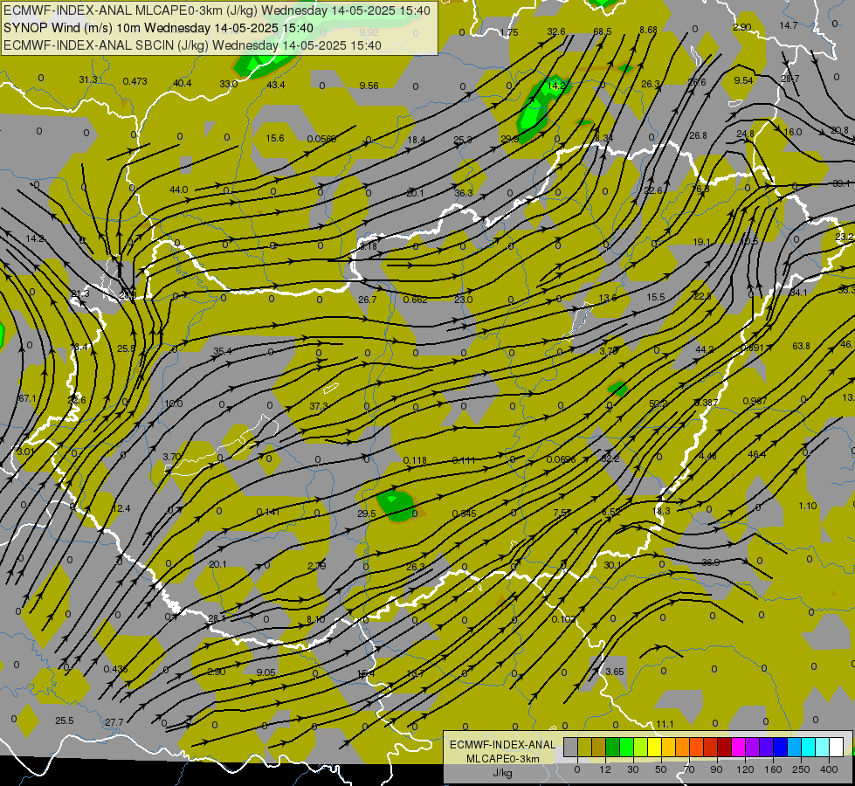Click the 3.65 data value
Screen dimensions: 855x786
point(615,672)
